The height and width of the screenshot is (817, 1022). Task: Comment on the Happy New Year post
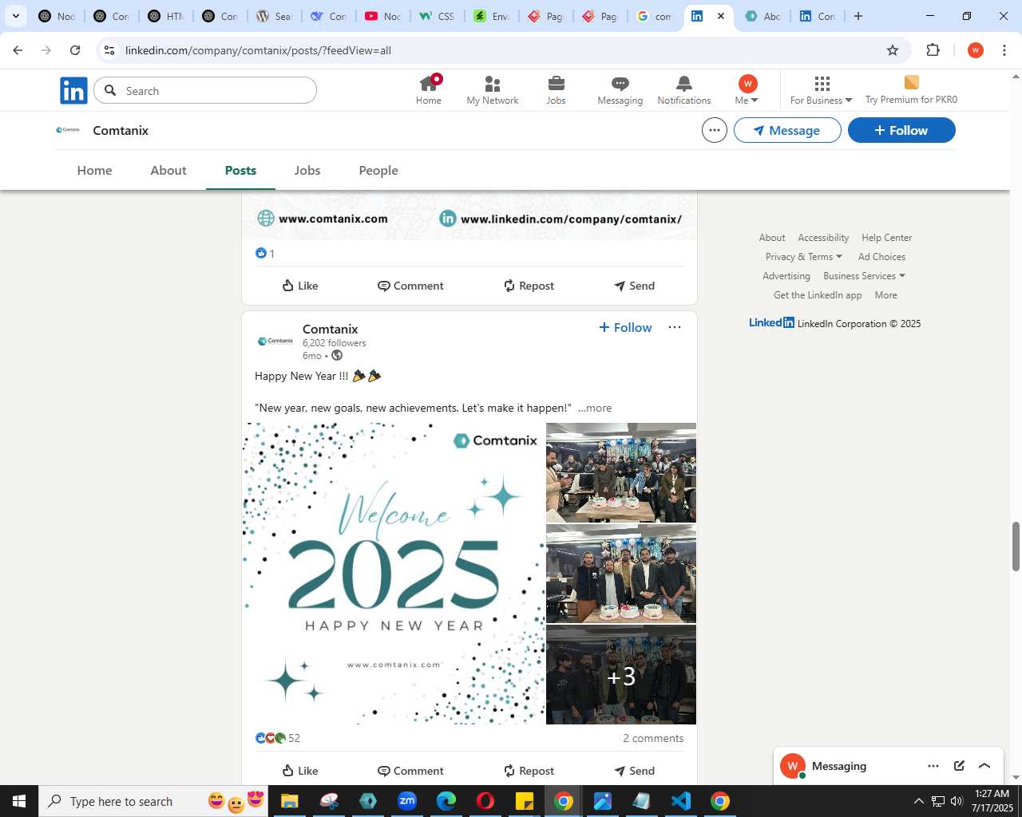click(410, 771)
